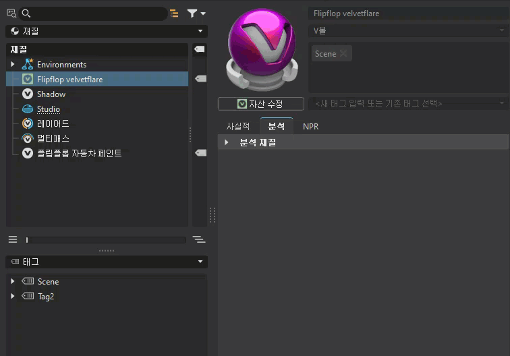510x356 pixels.
Task: Toggle the orange tree view icon
Action: 174,13
